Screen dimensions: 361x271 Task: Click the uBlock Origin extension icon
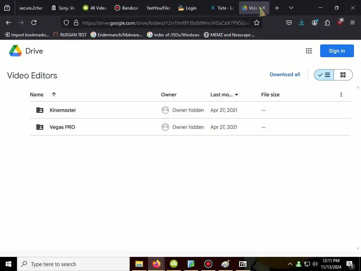[340, 22]
